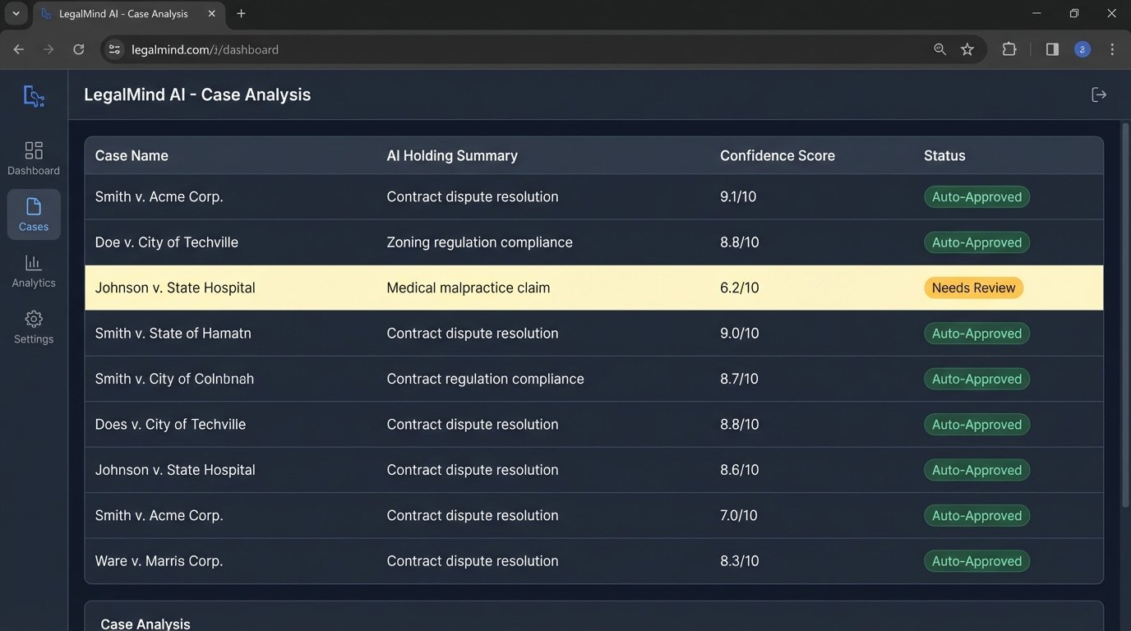Open Settings via the gear icon
This screenshot has width=1131, height=631.
point(33,326)
